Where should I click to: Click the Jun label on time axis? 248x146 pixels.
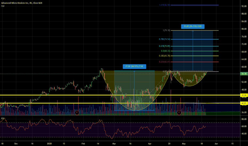tap(216, 144)
